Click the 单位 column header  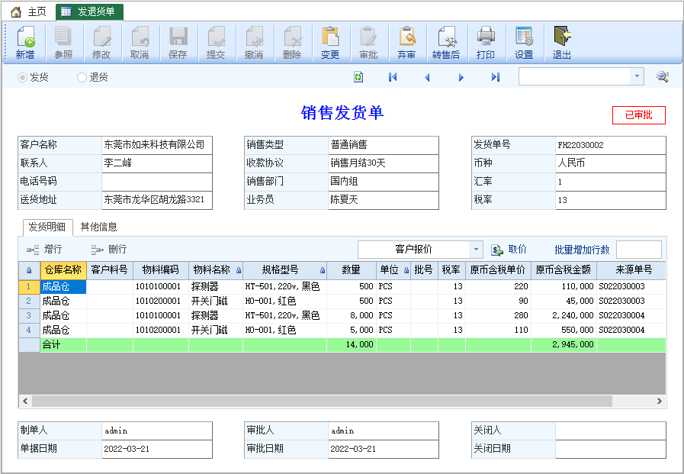(393, 270)
